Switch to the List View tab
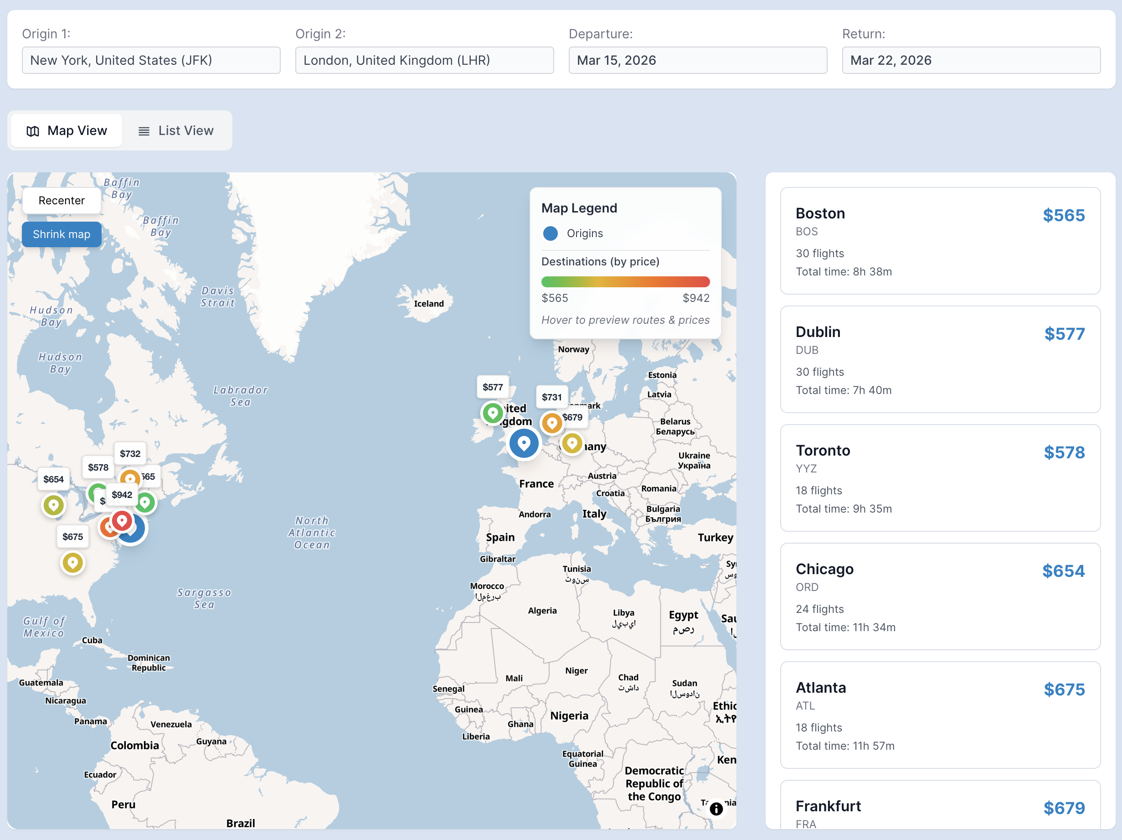The width and height of the screenshot is (1122, 840). tap(176, 130)
